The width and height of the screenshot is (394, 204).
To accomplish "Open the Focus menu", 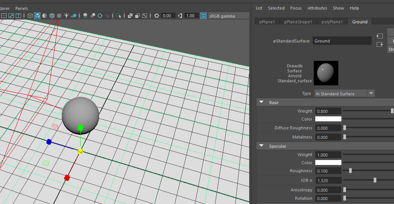I will click(296, 8).
